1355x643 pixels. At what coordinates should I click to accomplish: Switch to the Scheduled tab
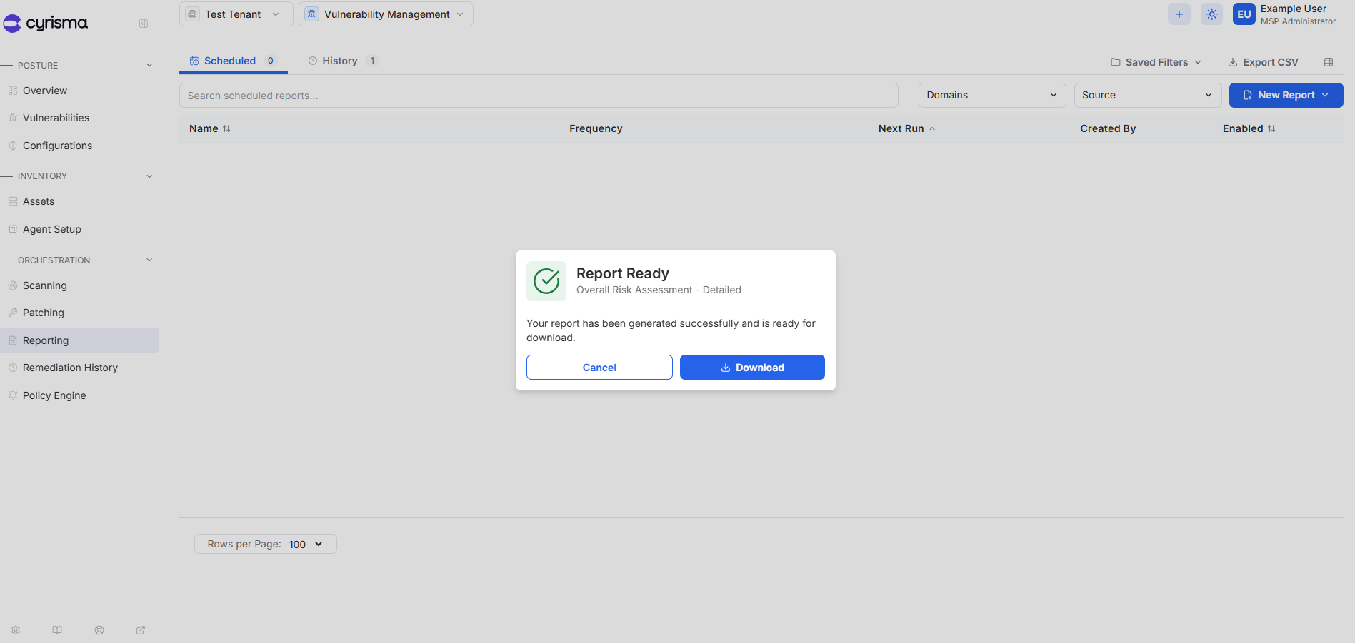click(x=233, y=61)
